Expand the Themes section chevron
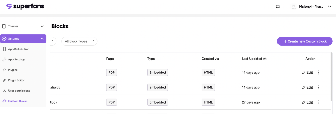Screen dimensions: 336x116 point(42,26)
